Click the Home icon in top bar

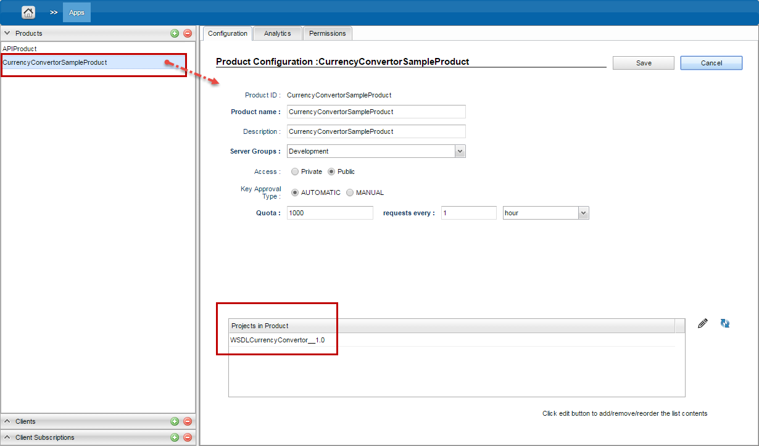(x=28, y=12)
